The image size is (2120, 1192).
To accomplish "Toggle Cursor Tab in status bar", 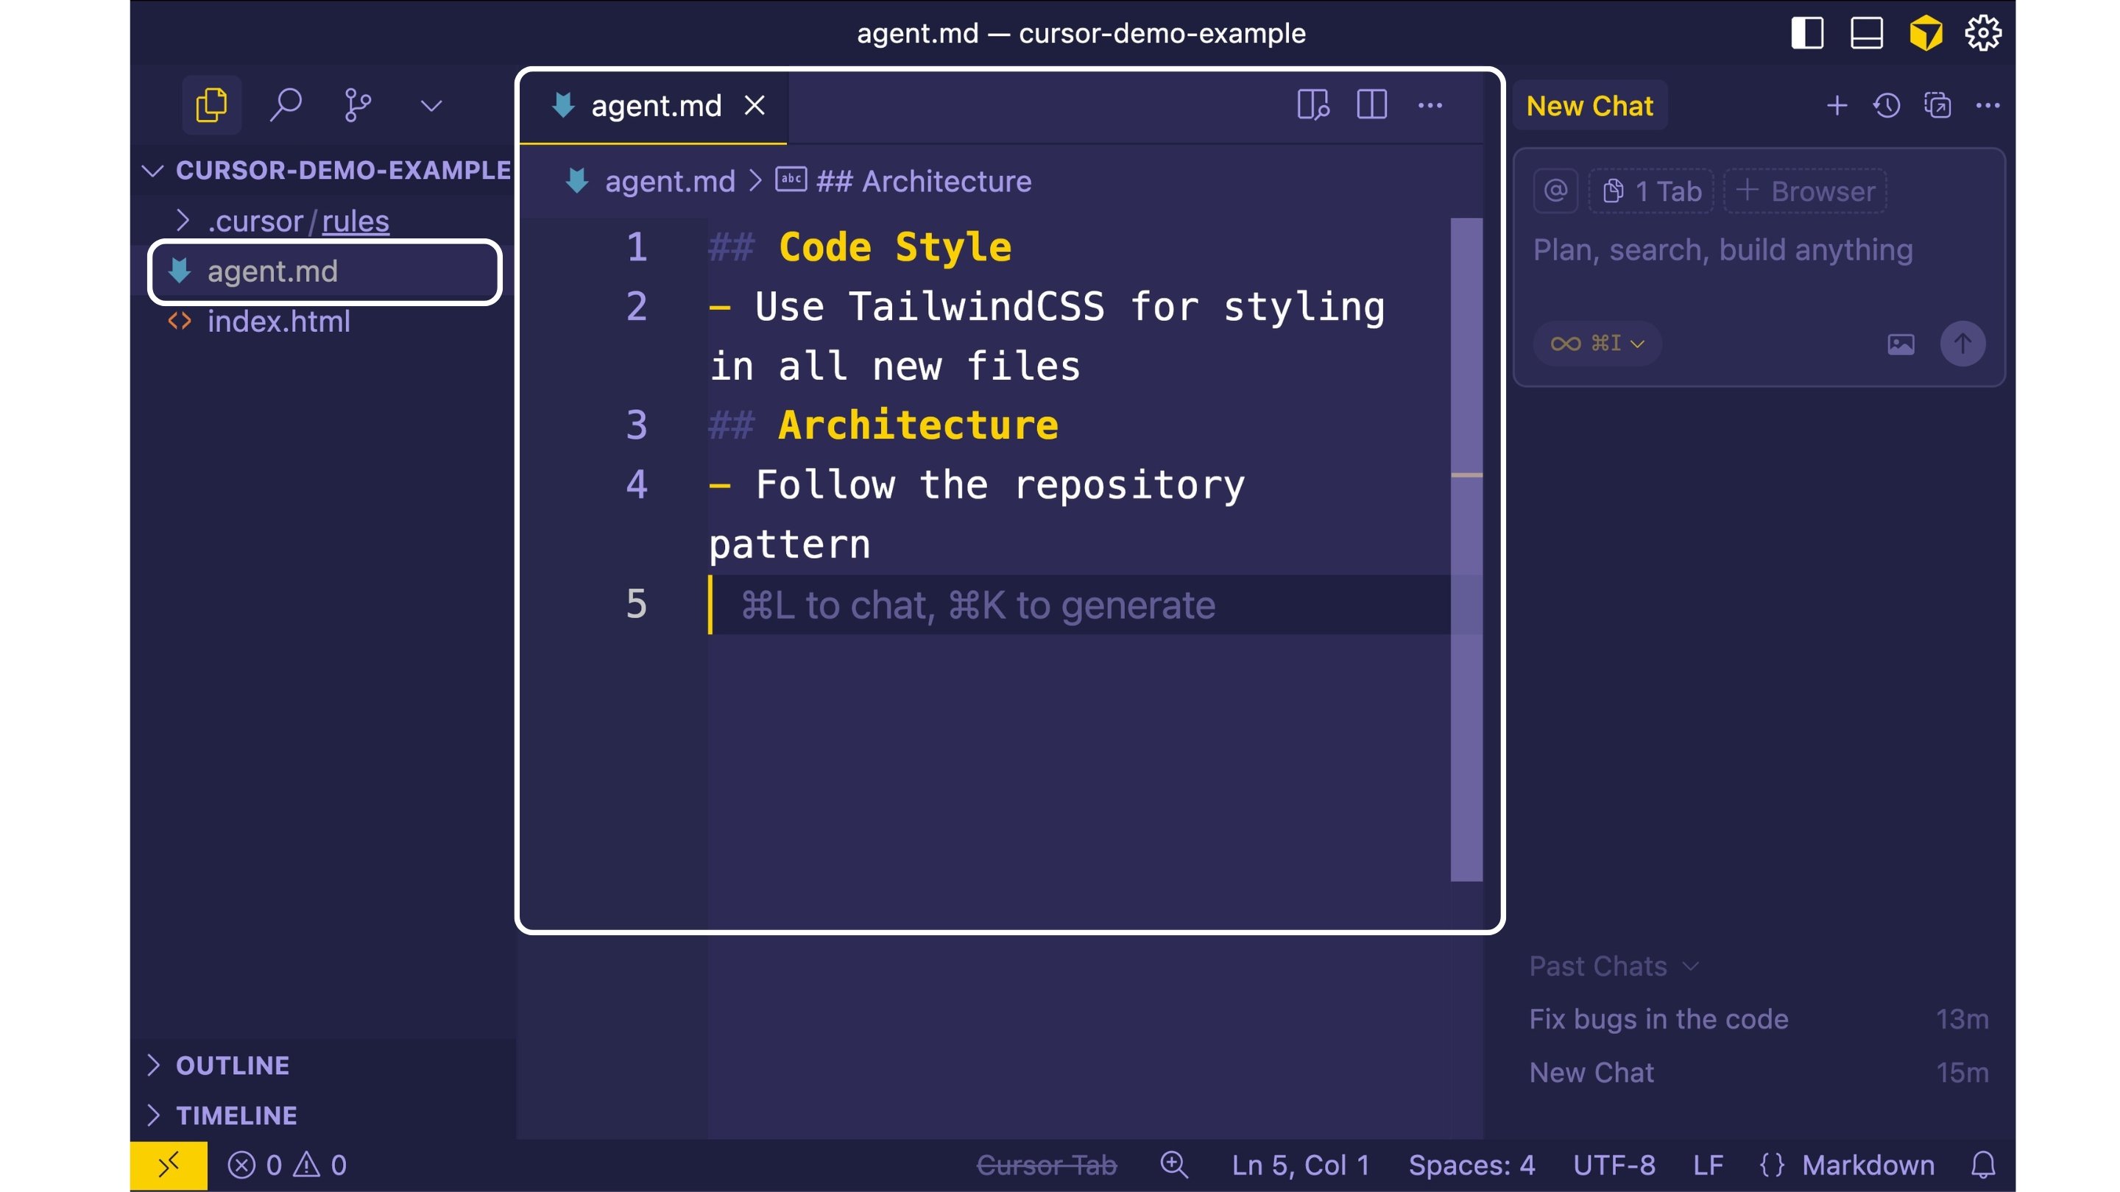I will pyautogui.click(x=1046, y=1165).
